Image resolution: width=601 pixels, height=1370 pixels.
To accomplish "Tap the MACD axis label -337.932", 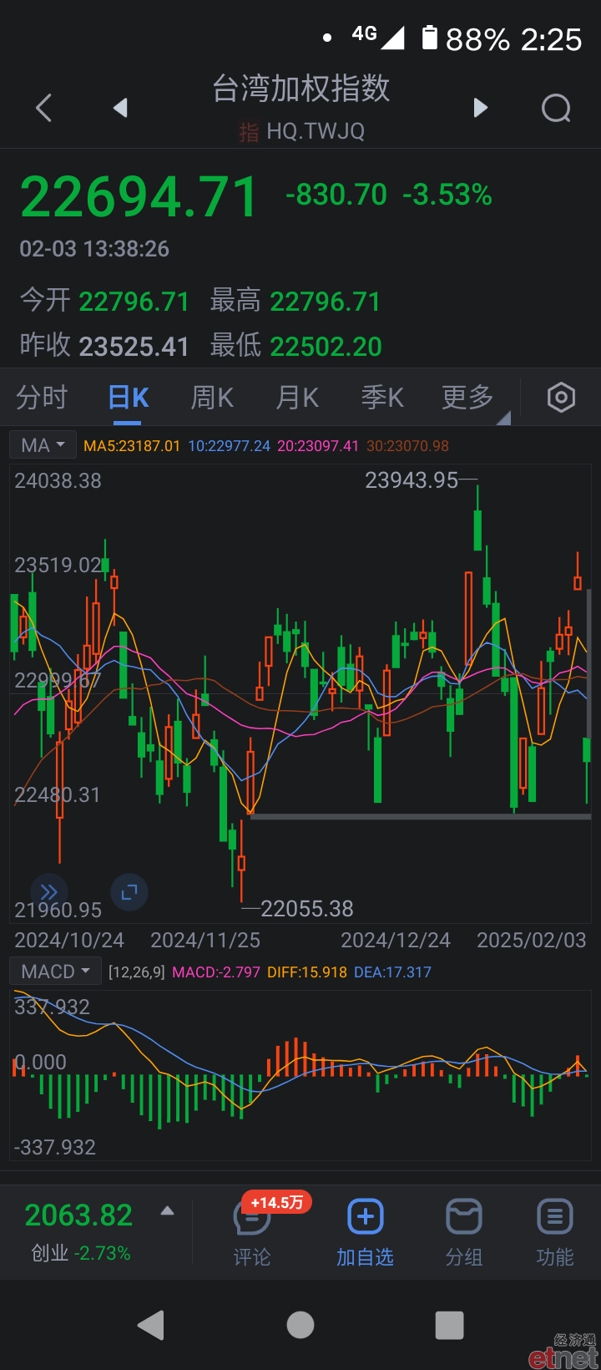I will pyautogui.click(x=55, y=1148).
